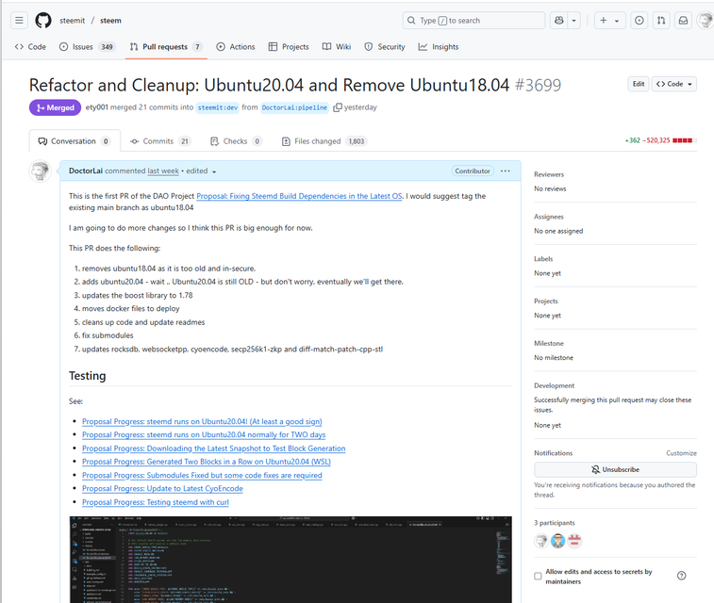The width and height of the screenshot is (714, 603).
Task: Open the 'last week' comment timestamp
Action: pyautogui.click(x=163, y=171)
